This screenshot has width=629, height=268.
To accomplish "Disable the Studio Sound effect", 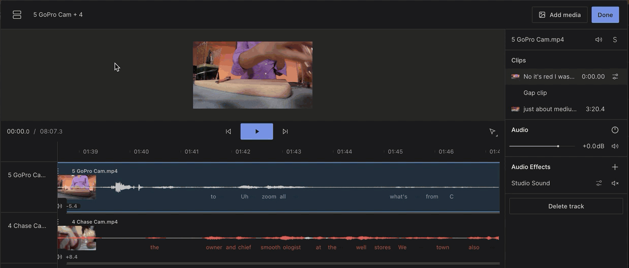I will pos(615,183).
